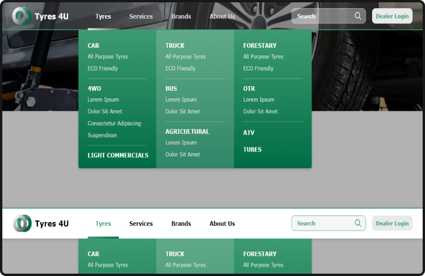Click Dealer Login button in the dark header
This screenshot has height=276, width=425.
click(x=392, y=16)
